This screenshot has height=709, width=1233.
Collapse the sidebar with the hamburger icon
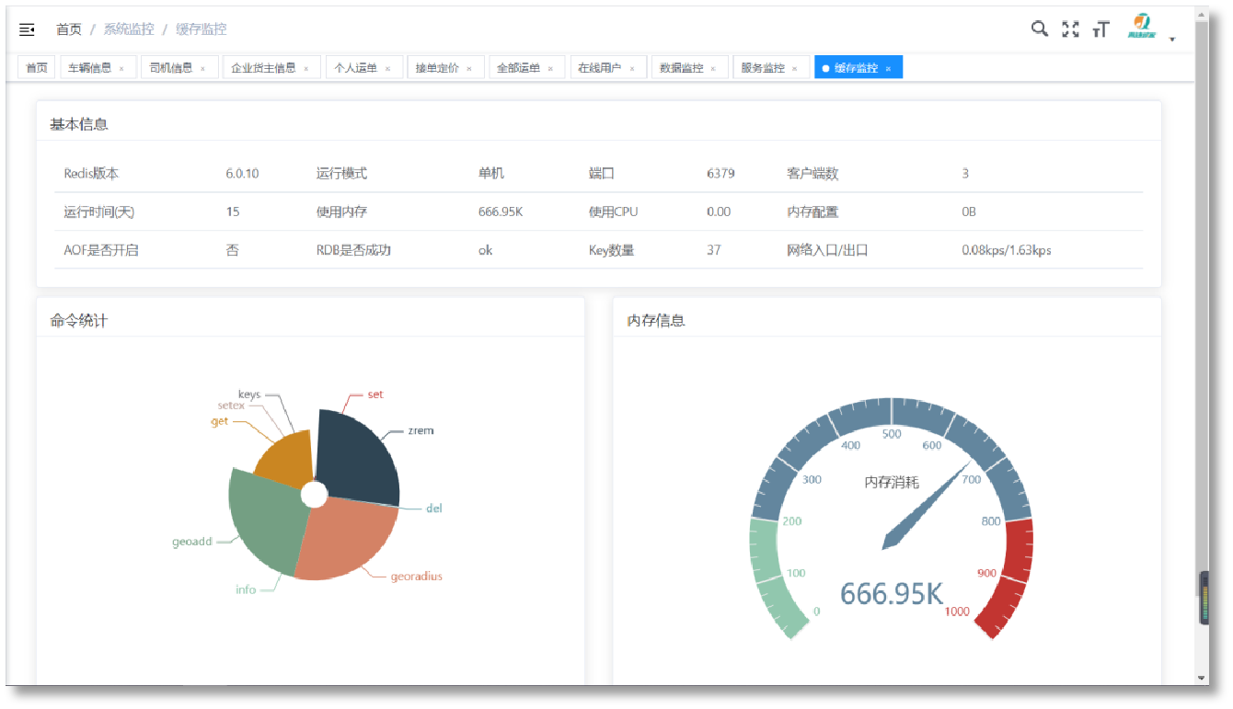click(x=27, y=30)
